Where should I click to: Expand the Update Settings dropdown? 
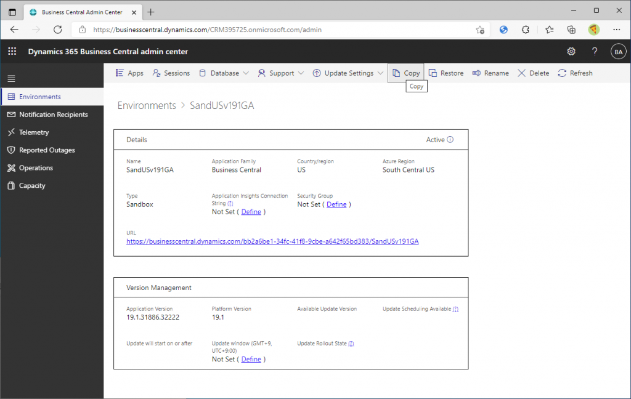[348, 73]
